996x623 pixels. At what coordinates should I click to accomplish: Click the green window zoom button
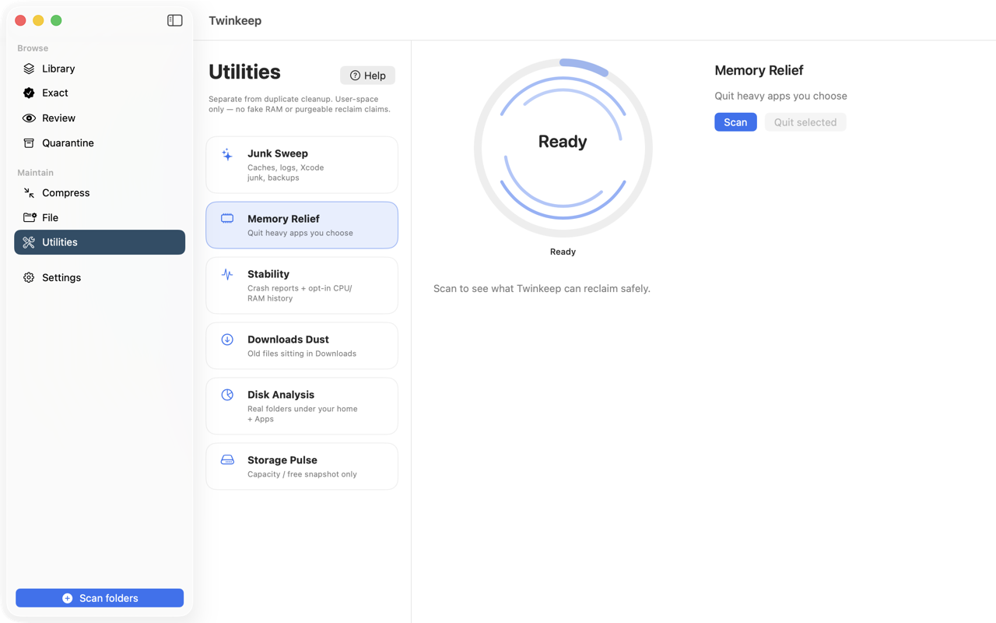pos(56,20)
